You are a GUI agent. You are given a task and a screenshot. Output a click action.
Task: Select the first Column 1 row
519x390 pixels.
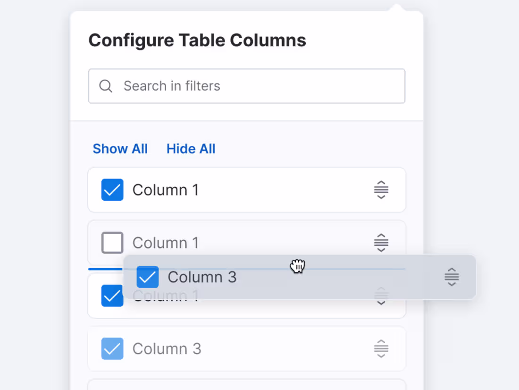pyautogui.click(x=247, y=190)
